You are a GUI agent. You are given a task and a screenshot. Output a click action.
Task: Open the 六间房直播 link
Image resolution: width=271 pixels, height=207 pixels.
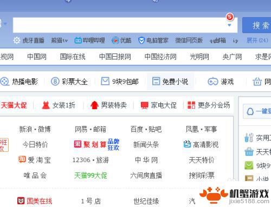[x=146, y=175]
